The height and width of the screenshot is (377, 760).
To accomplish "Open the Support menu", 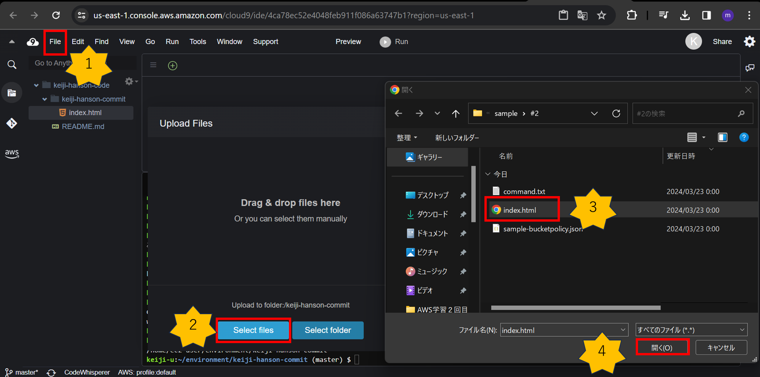I will click(265, 42).
